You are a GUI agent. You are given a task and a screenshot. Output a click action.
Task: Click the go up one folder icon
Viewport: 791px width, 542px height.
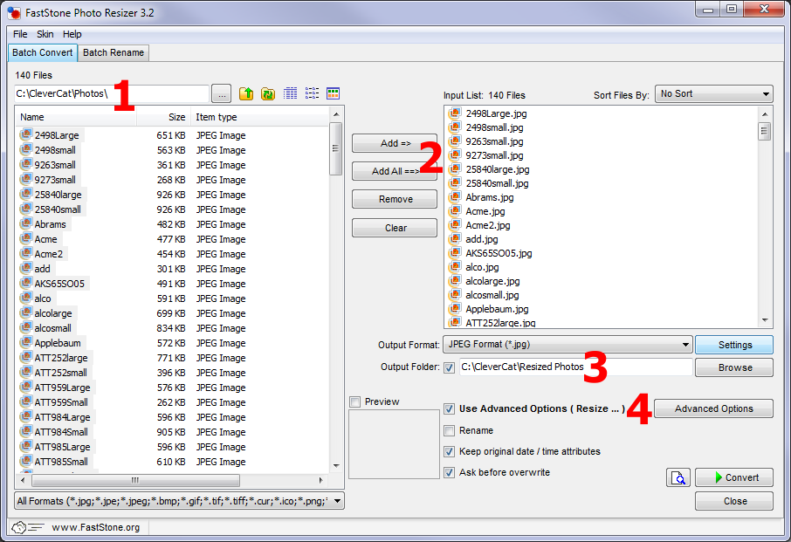point(246,93)
